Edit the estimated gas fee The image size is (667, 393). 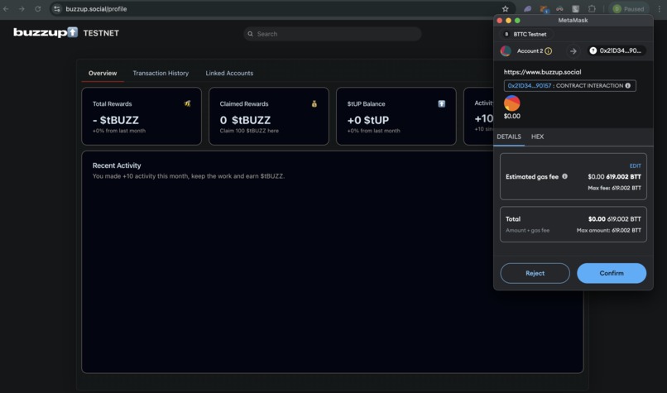[x=635, y=165]
